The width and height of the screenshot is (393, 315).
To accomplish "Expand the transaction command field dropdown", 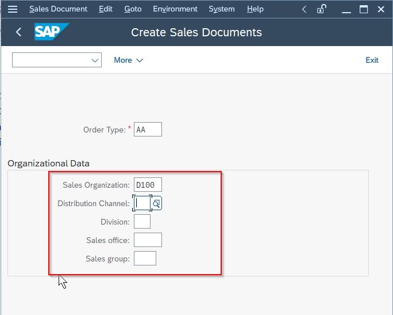I will [95, 60].
